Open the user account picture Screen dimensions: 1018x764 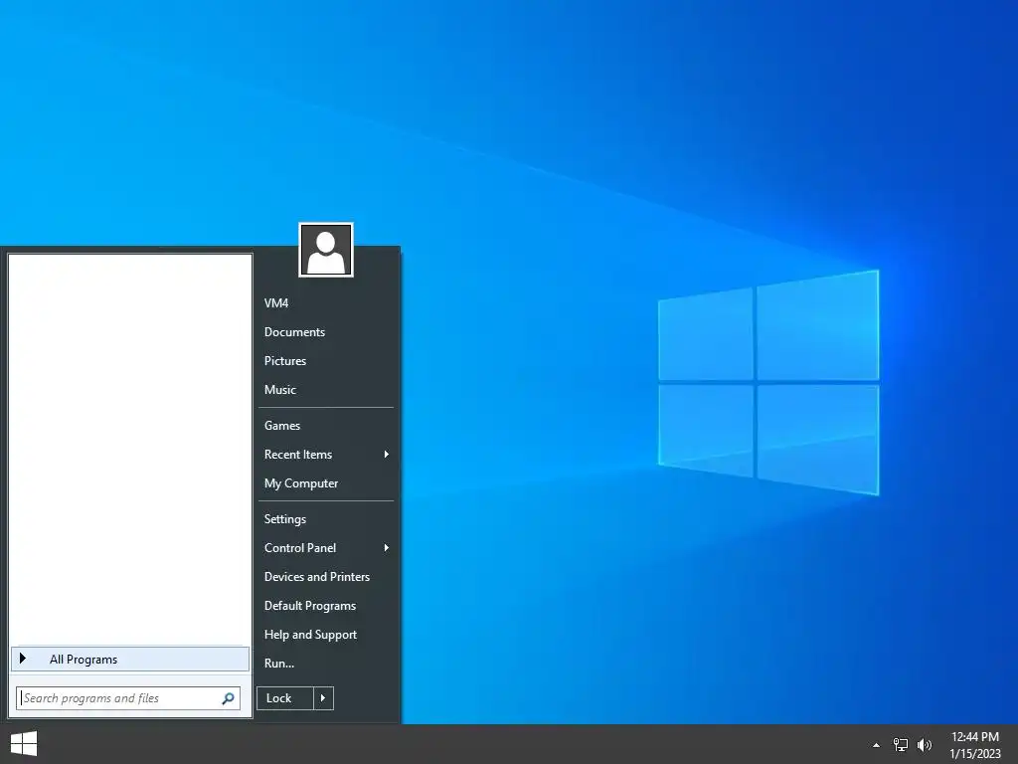click(326, 250)
